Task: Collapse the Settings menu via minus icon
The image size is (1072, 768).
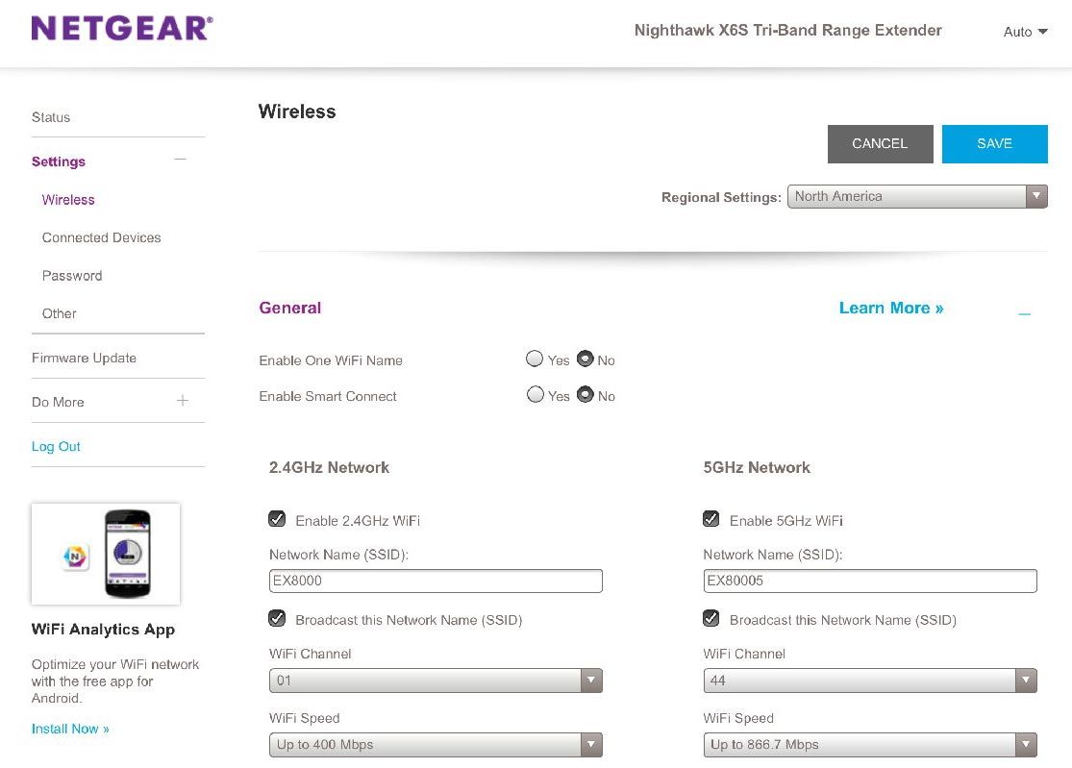Action: (181, 161)
